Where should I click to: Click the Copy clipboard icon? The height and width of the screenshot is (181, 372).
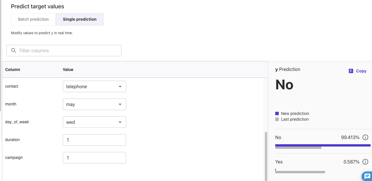(351, 71)
